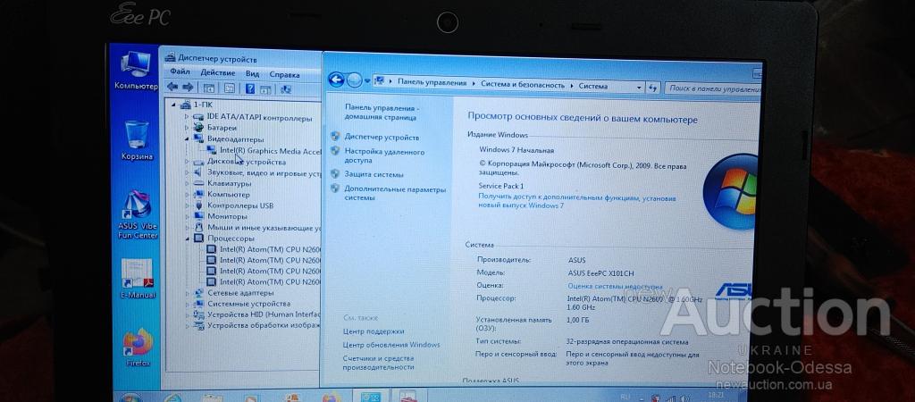Select the first Intel(R) Atom(TM) CPU N2600 entry
The image size is (915, 402).
coord(270,249)
